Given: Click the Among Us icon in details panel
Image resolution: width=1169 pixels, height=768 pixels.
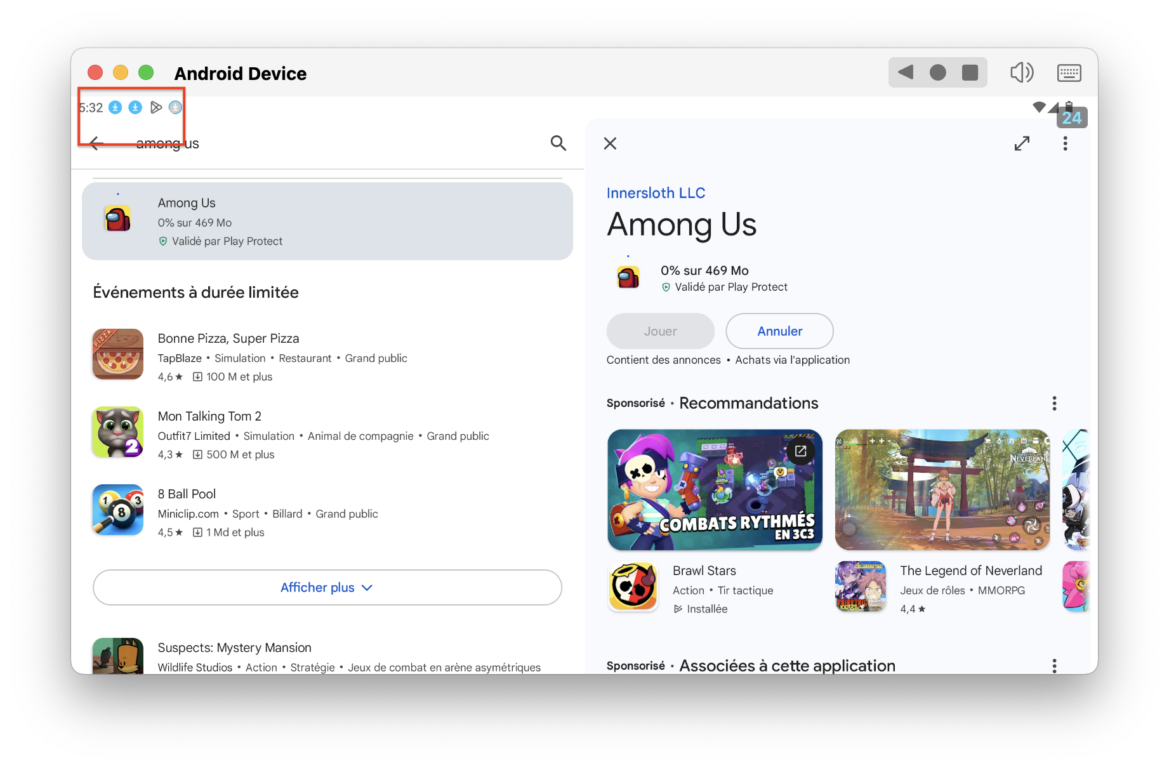Looking at the screenshot, I should (628, 277).
